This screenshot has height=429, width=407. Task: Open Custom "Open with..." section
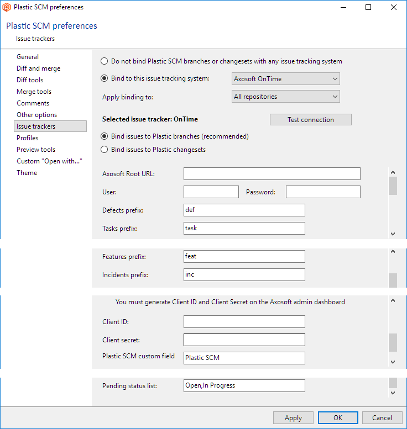[x=49, y=161]
